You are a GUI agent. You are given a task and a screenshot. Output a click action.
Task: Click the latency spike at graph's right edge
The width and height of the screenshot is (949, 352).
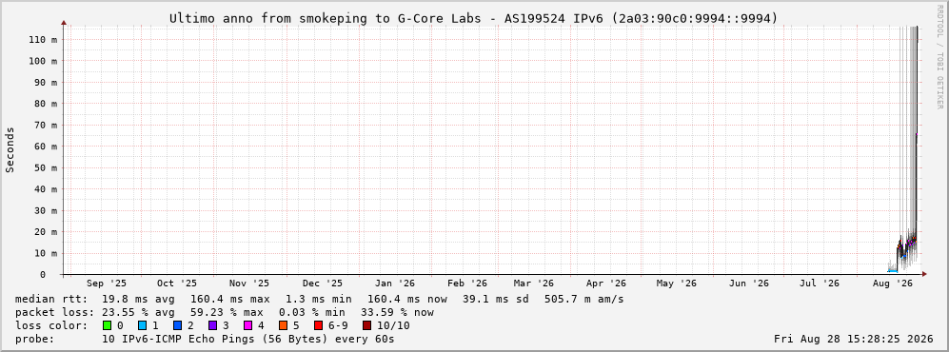point(917,146)
